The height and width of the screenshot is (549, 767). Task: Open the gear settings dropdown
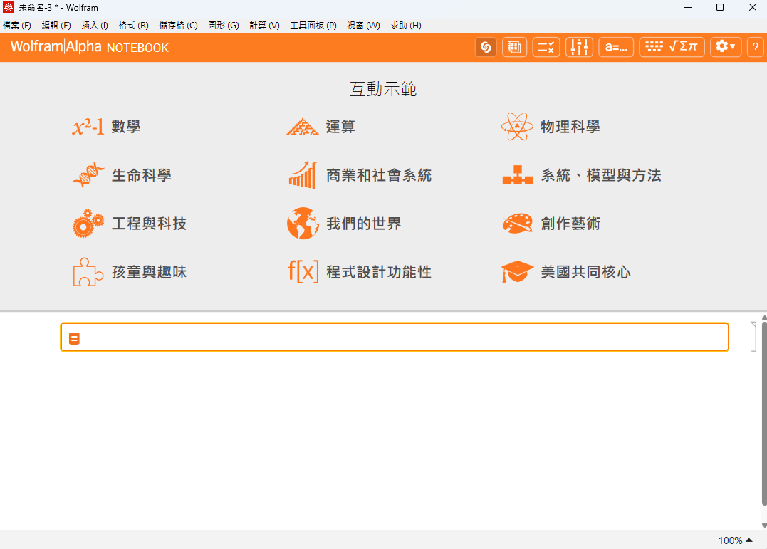pyautogui.click(x=726, y=47)
